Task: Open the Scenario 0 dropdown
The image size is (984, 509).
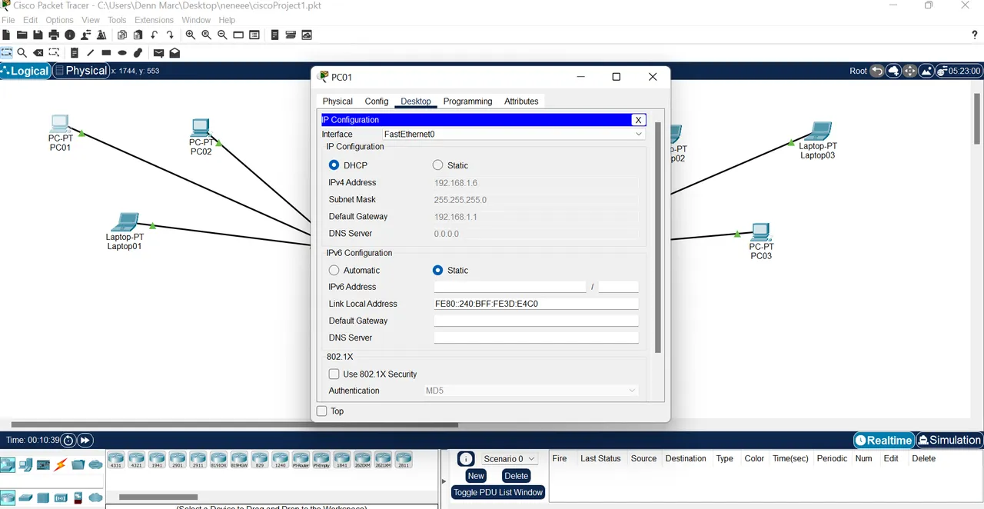Action: [x=508, y=459]
